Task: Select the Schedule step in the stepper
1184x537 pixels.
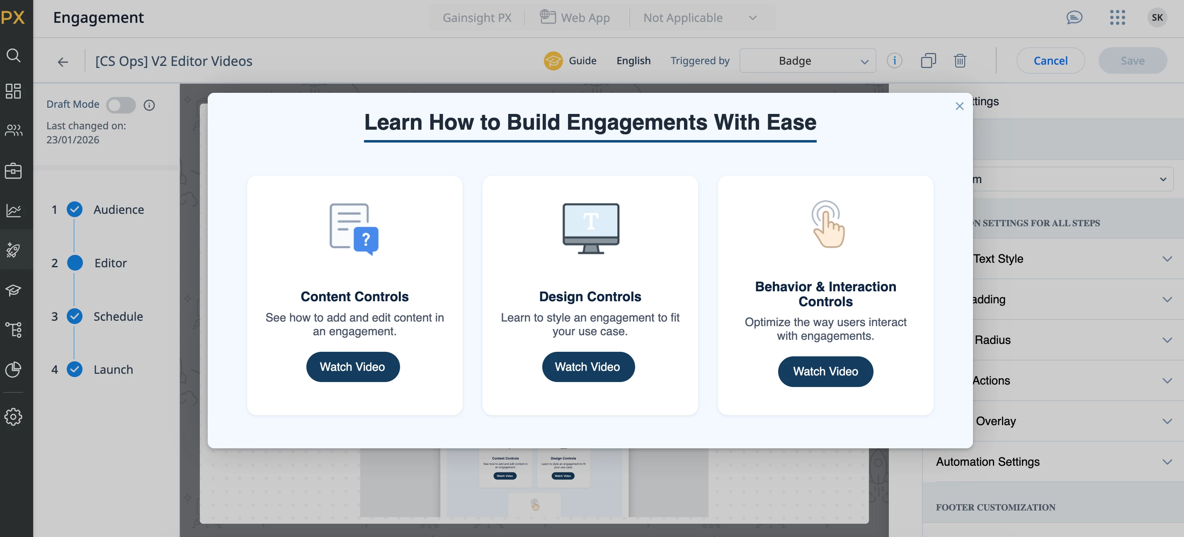Action: [x=118, y=316]
